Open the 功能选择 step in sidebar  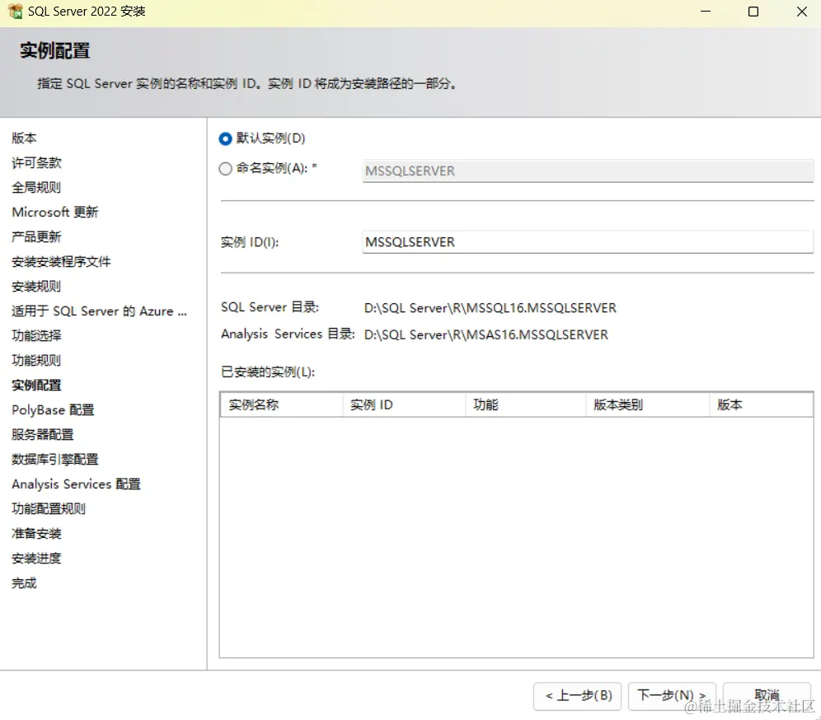tap(36, 335)
